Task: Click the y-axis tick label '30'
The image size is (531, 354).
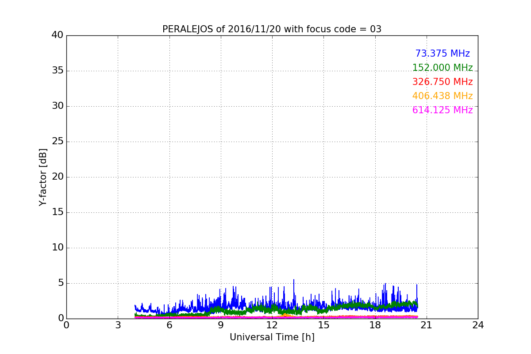Action: click(x=58, y=106)
